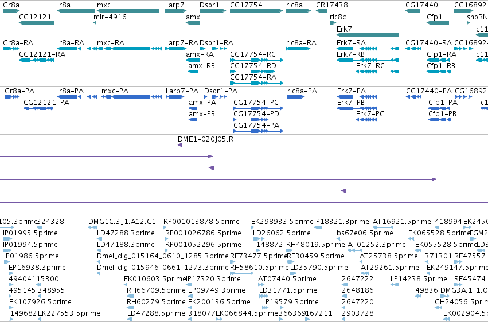The height and width of the screenshot is (322, 488).
Task: Click the Erk7-RB transcript label
Action: coord(350,54)
